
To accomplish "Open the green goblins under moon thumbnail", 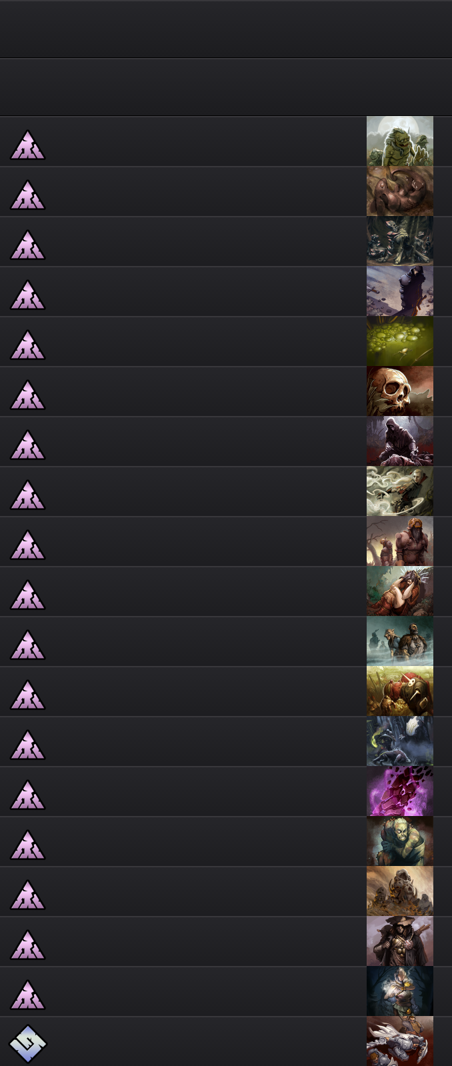I will [x=400, y=141].
